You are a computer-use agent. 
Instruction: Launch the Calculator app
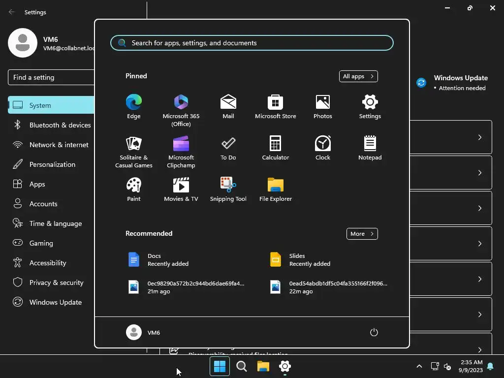(276, 148)
